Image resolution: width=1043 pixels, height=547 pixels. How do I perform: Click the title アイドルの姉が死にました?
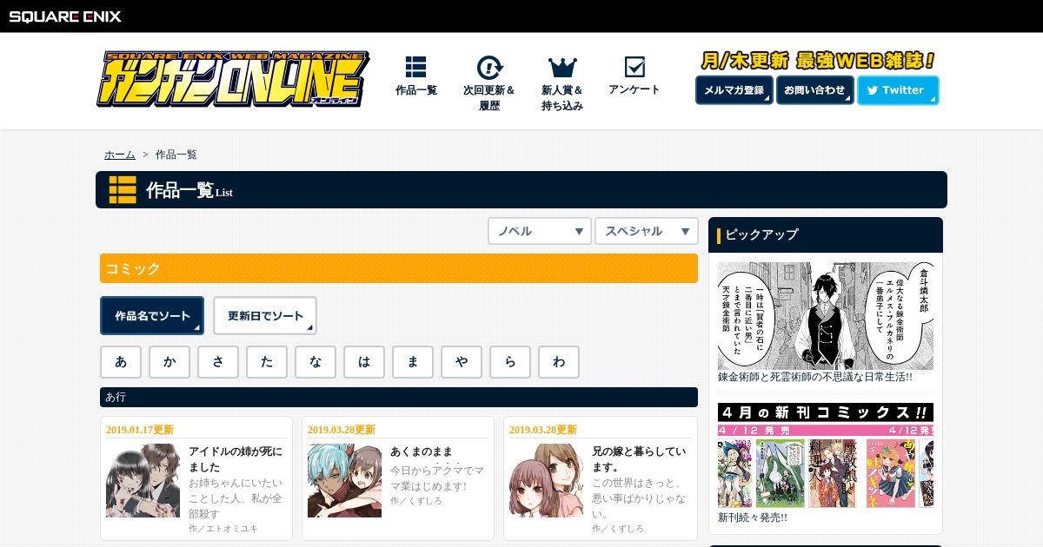(236, 459)
